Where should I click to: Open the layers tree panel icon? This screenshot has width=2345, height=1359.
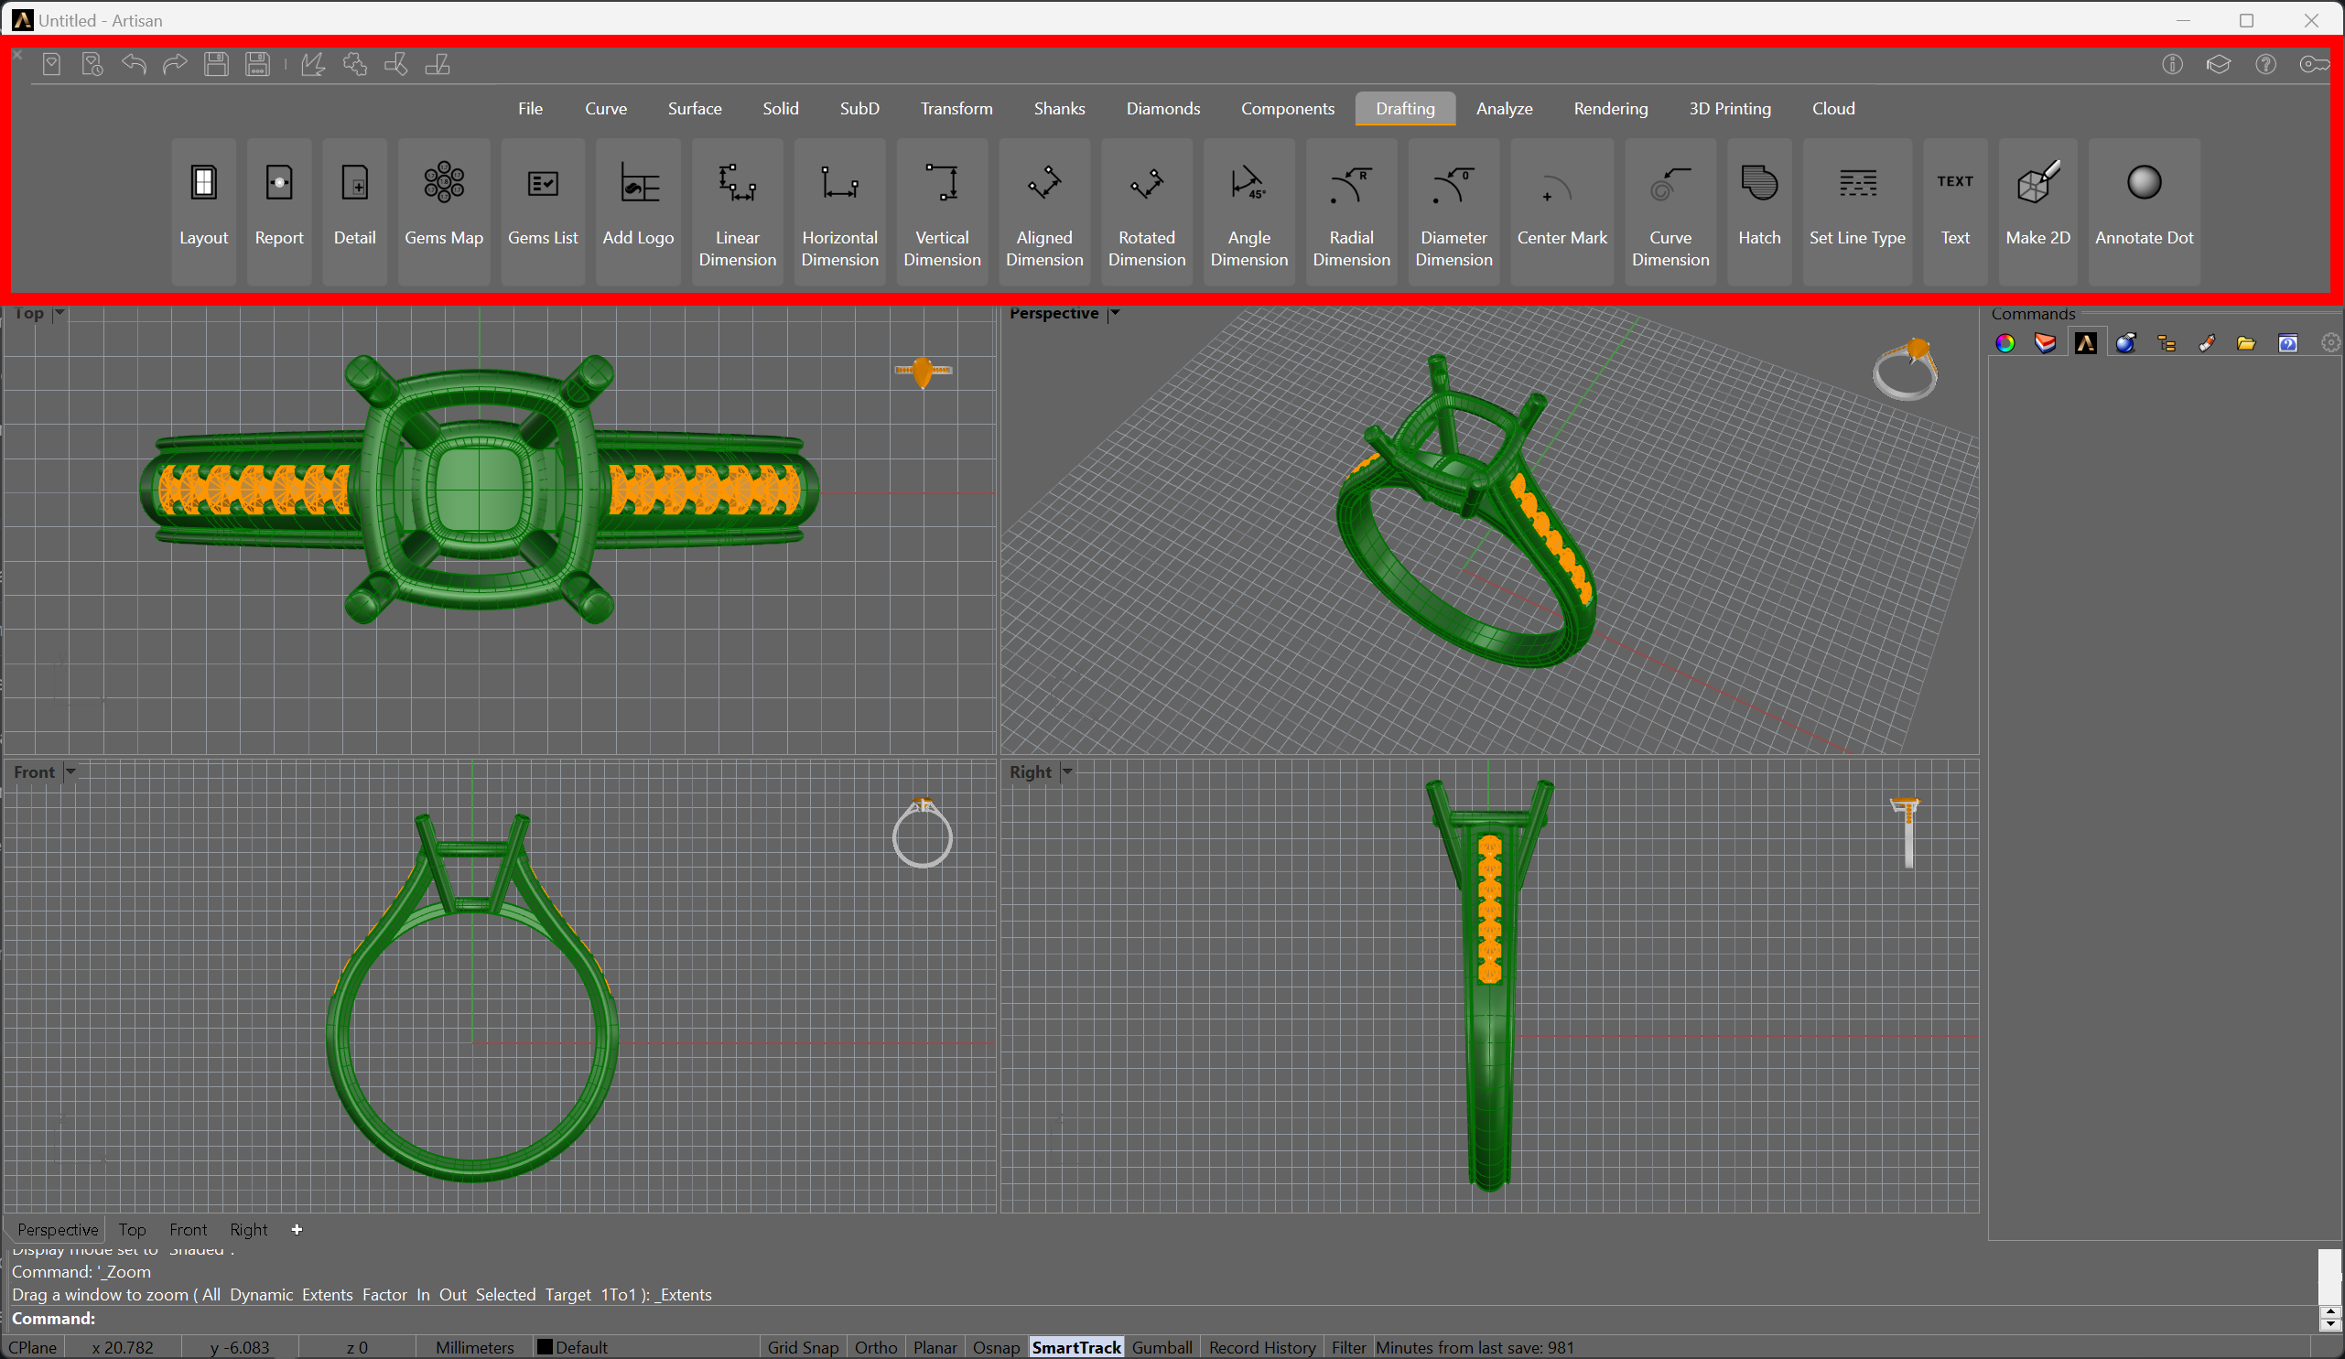[2167, 343]
